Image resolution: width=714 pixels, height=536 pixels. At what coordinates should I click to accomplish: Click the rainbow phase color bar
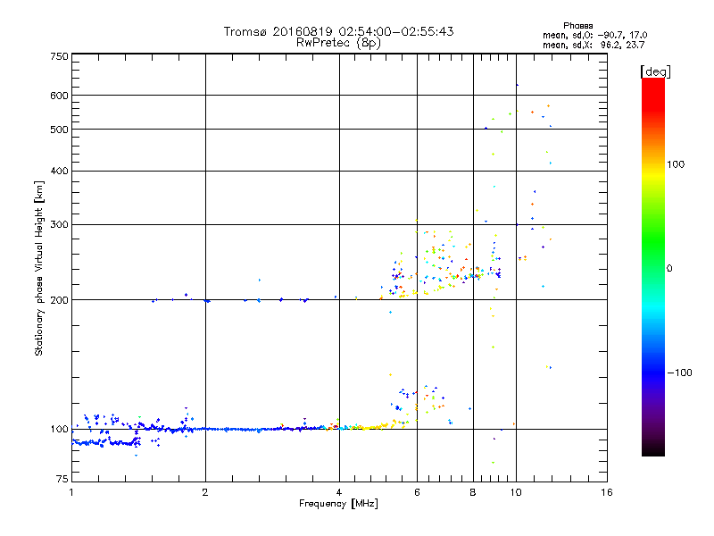pos(653,266)
